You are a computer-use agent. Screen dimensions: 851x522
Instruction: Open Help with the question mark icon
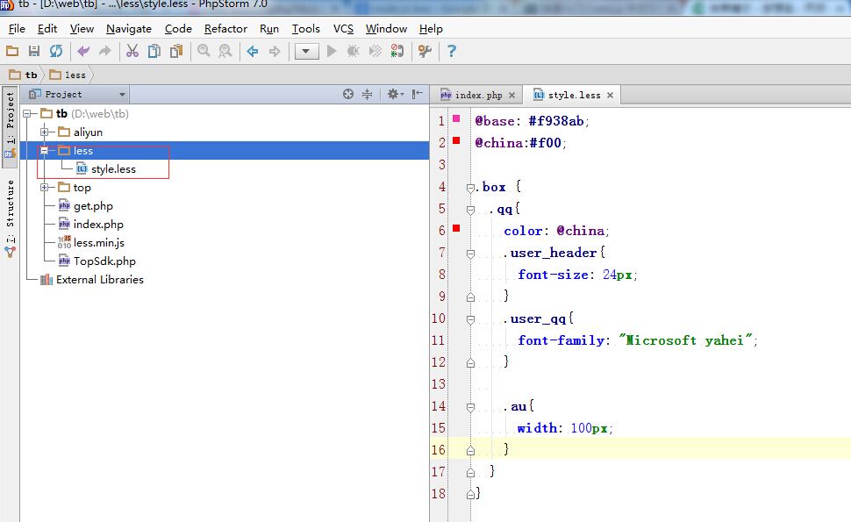click(452, 51)
